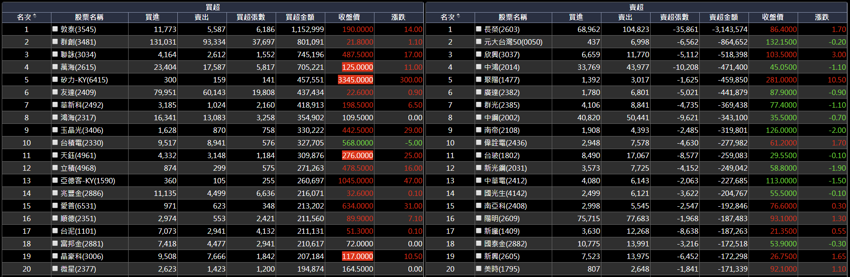Select the 賣超 panel title
850x277 pixels.
click(636, 7)
